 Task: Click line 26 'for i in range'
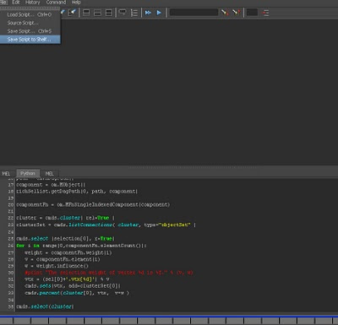click(81, 246)
